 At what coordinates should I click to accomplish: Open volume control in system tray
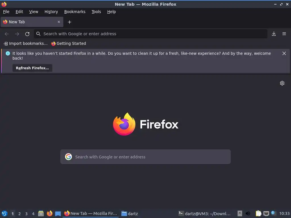point(248,213)
